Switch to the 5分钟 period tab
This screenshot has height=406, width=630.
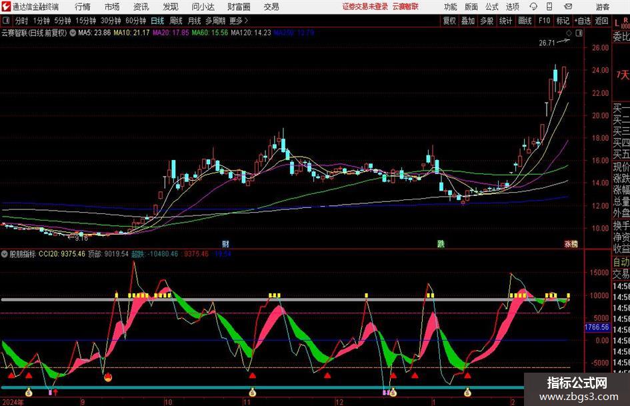[63, 21]
